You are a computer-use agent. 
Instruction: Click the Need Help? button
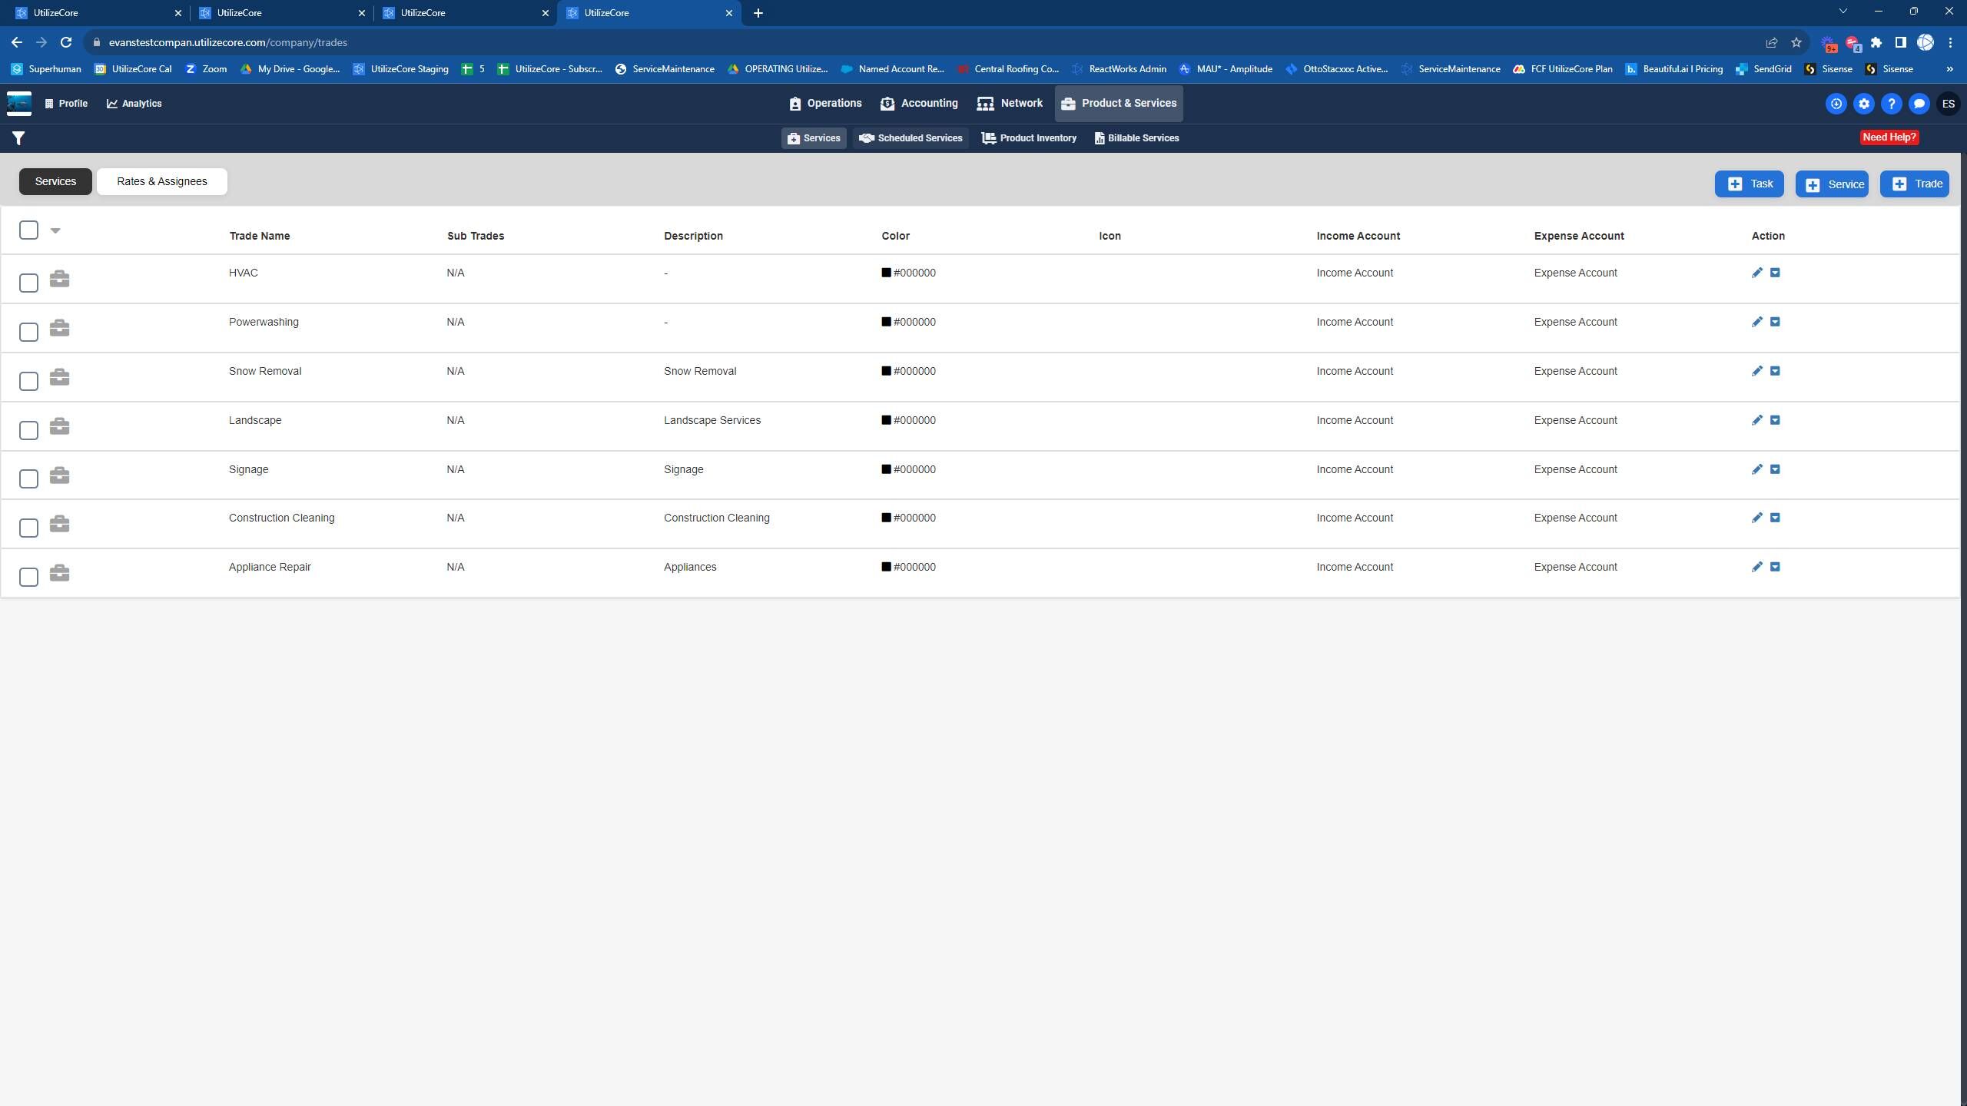coord(1889,137)
